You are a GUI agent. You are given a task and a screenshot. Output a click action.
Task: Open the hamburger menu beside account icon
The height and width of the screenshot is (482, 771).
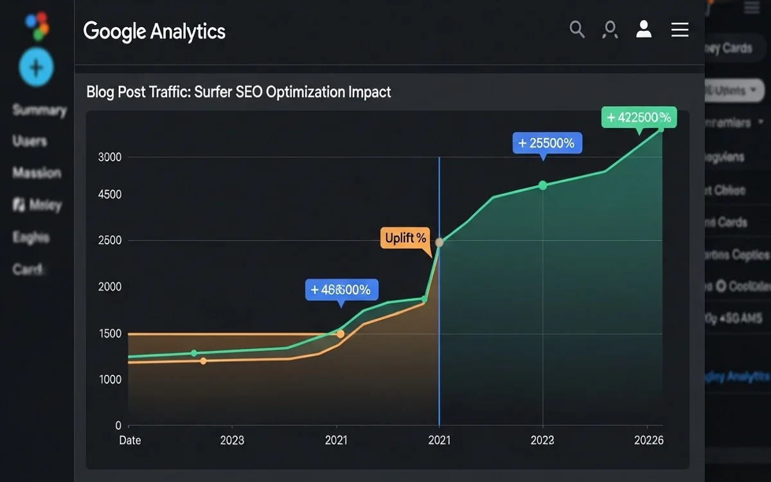(680, 30)
